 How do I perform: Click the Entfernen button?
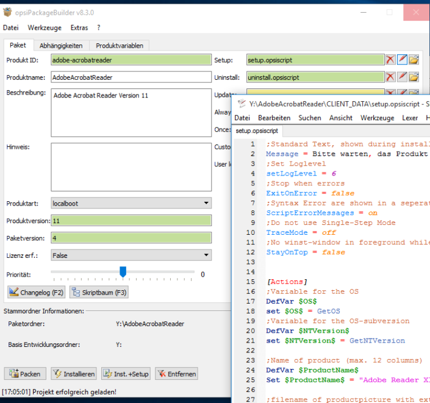click(177, 374)
